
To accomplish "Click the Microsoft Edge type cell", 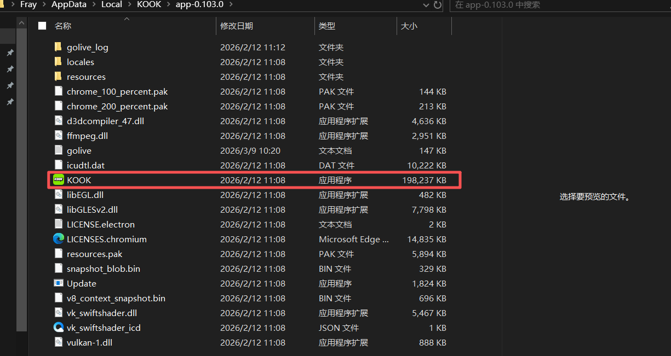I will (x=354, y=239).
